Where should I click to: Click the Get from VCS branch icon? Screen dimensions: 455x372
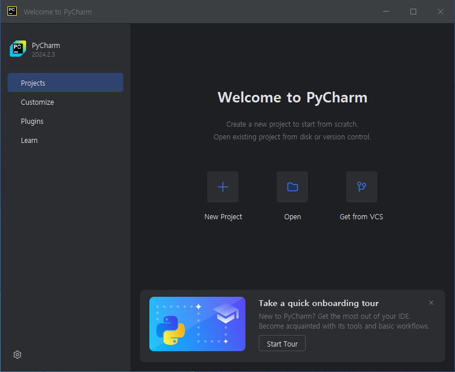click(x=362, y=187)
